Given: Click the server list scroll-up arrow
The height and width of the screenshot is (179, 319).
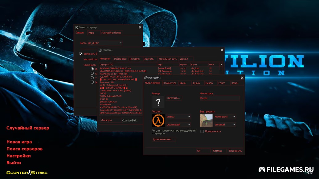Looking at the screenshot, I should [221, 65].
